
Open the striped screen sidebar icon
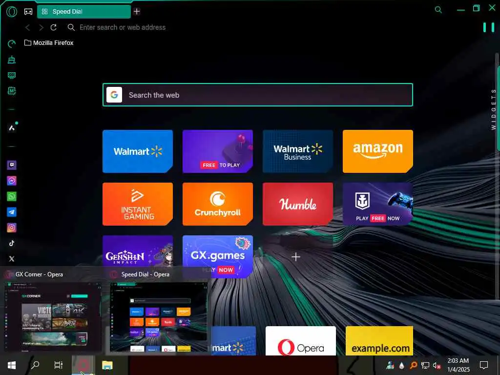(x=12, y=75)
